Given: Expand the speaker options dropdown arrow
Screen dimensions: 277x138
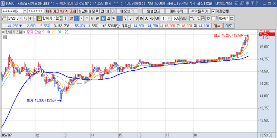Looking at the screenshot, I should click(x=35, y=18).
